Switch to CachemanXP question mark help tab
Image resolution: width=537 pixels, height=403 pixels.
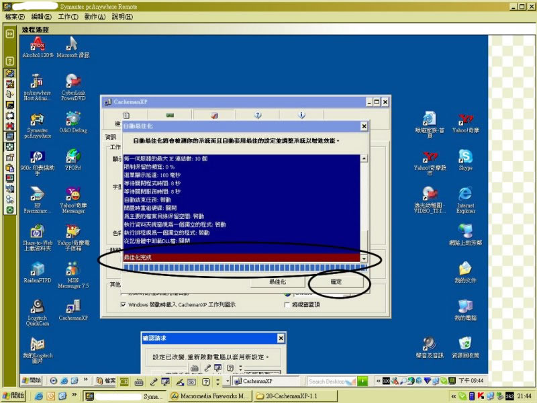(258, 115)
